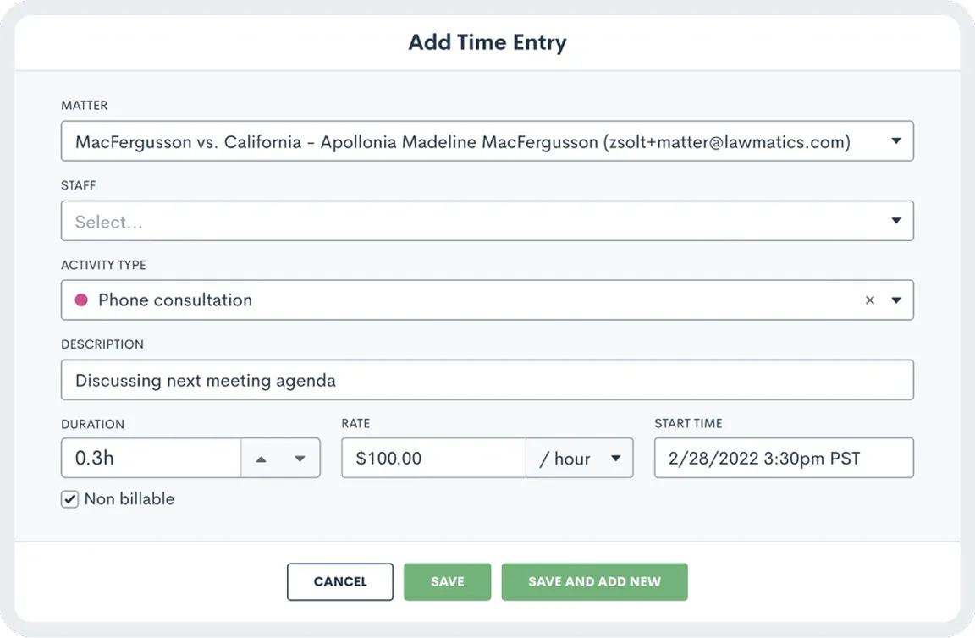The height and width of the screenshot is (638, 975).
Task: Open the Matter dropdown via its caret
Action: tap(895, 141)
